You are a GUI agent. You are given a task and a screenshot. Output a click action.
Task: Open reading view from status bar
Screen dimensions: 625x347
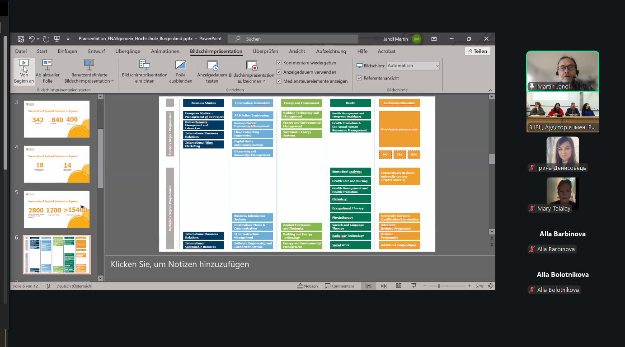pos(399,286)
